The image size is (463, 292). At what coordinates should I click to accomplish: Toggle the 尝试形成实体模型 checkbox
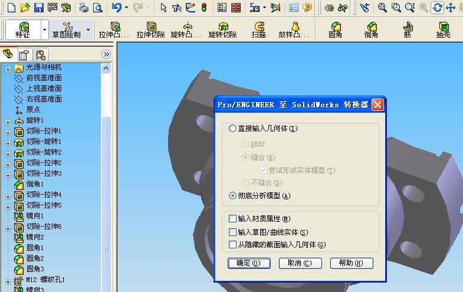pos(263,170)
